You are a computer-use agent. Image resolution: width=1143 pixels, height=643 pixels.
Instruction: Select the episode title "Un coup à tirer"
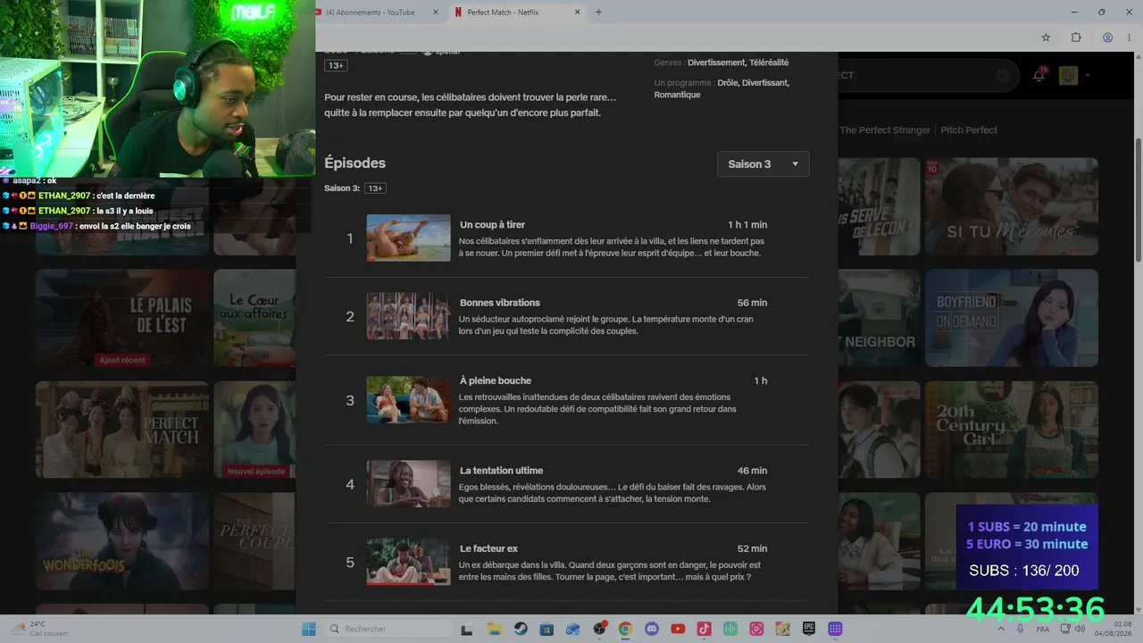(x=492, y=225)
